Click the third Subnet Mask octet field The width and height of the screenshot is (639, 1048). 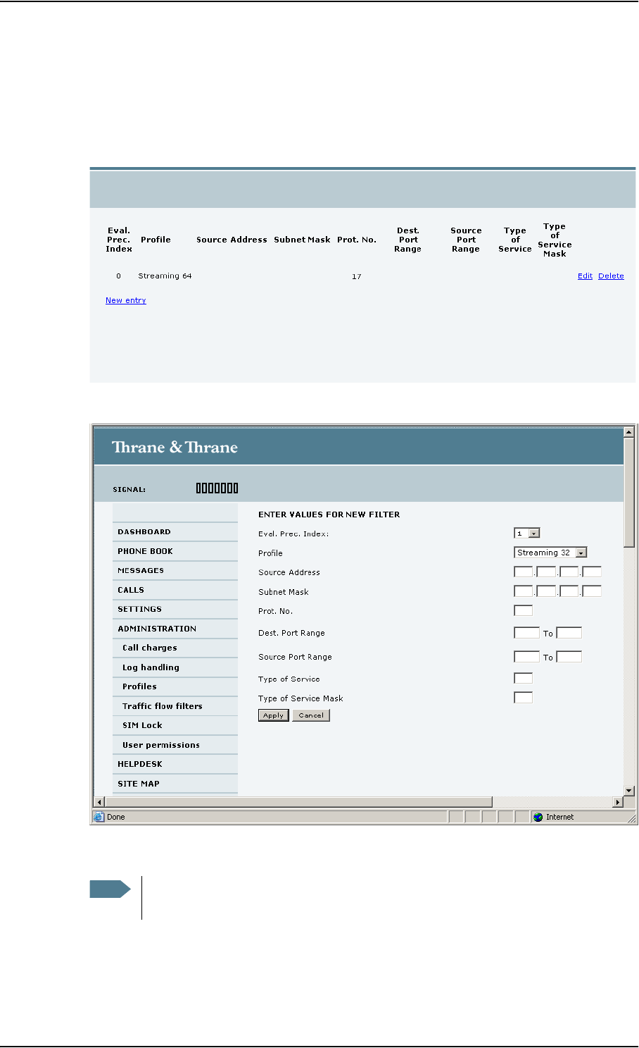[x=569, y=591]
